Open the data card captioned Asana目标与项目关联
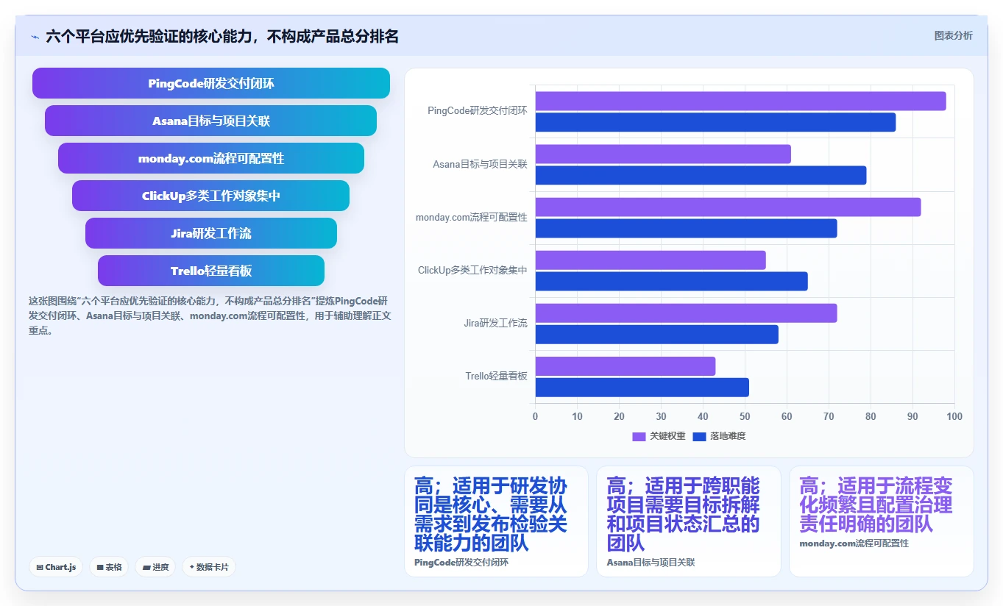Screen dimensions: 1003x606 [x=689, y=521]
